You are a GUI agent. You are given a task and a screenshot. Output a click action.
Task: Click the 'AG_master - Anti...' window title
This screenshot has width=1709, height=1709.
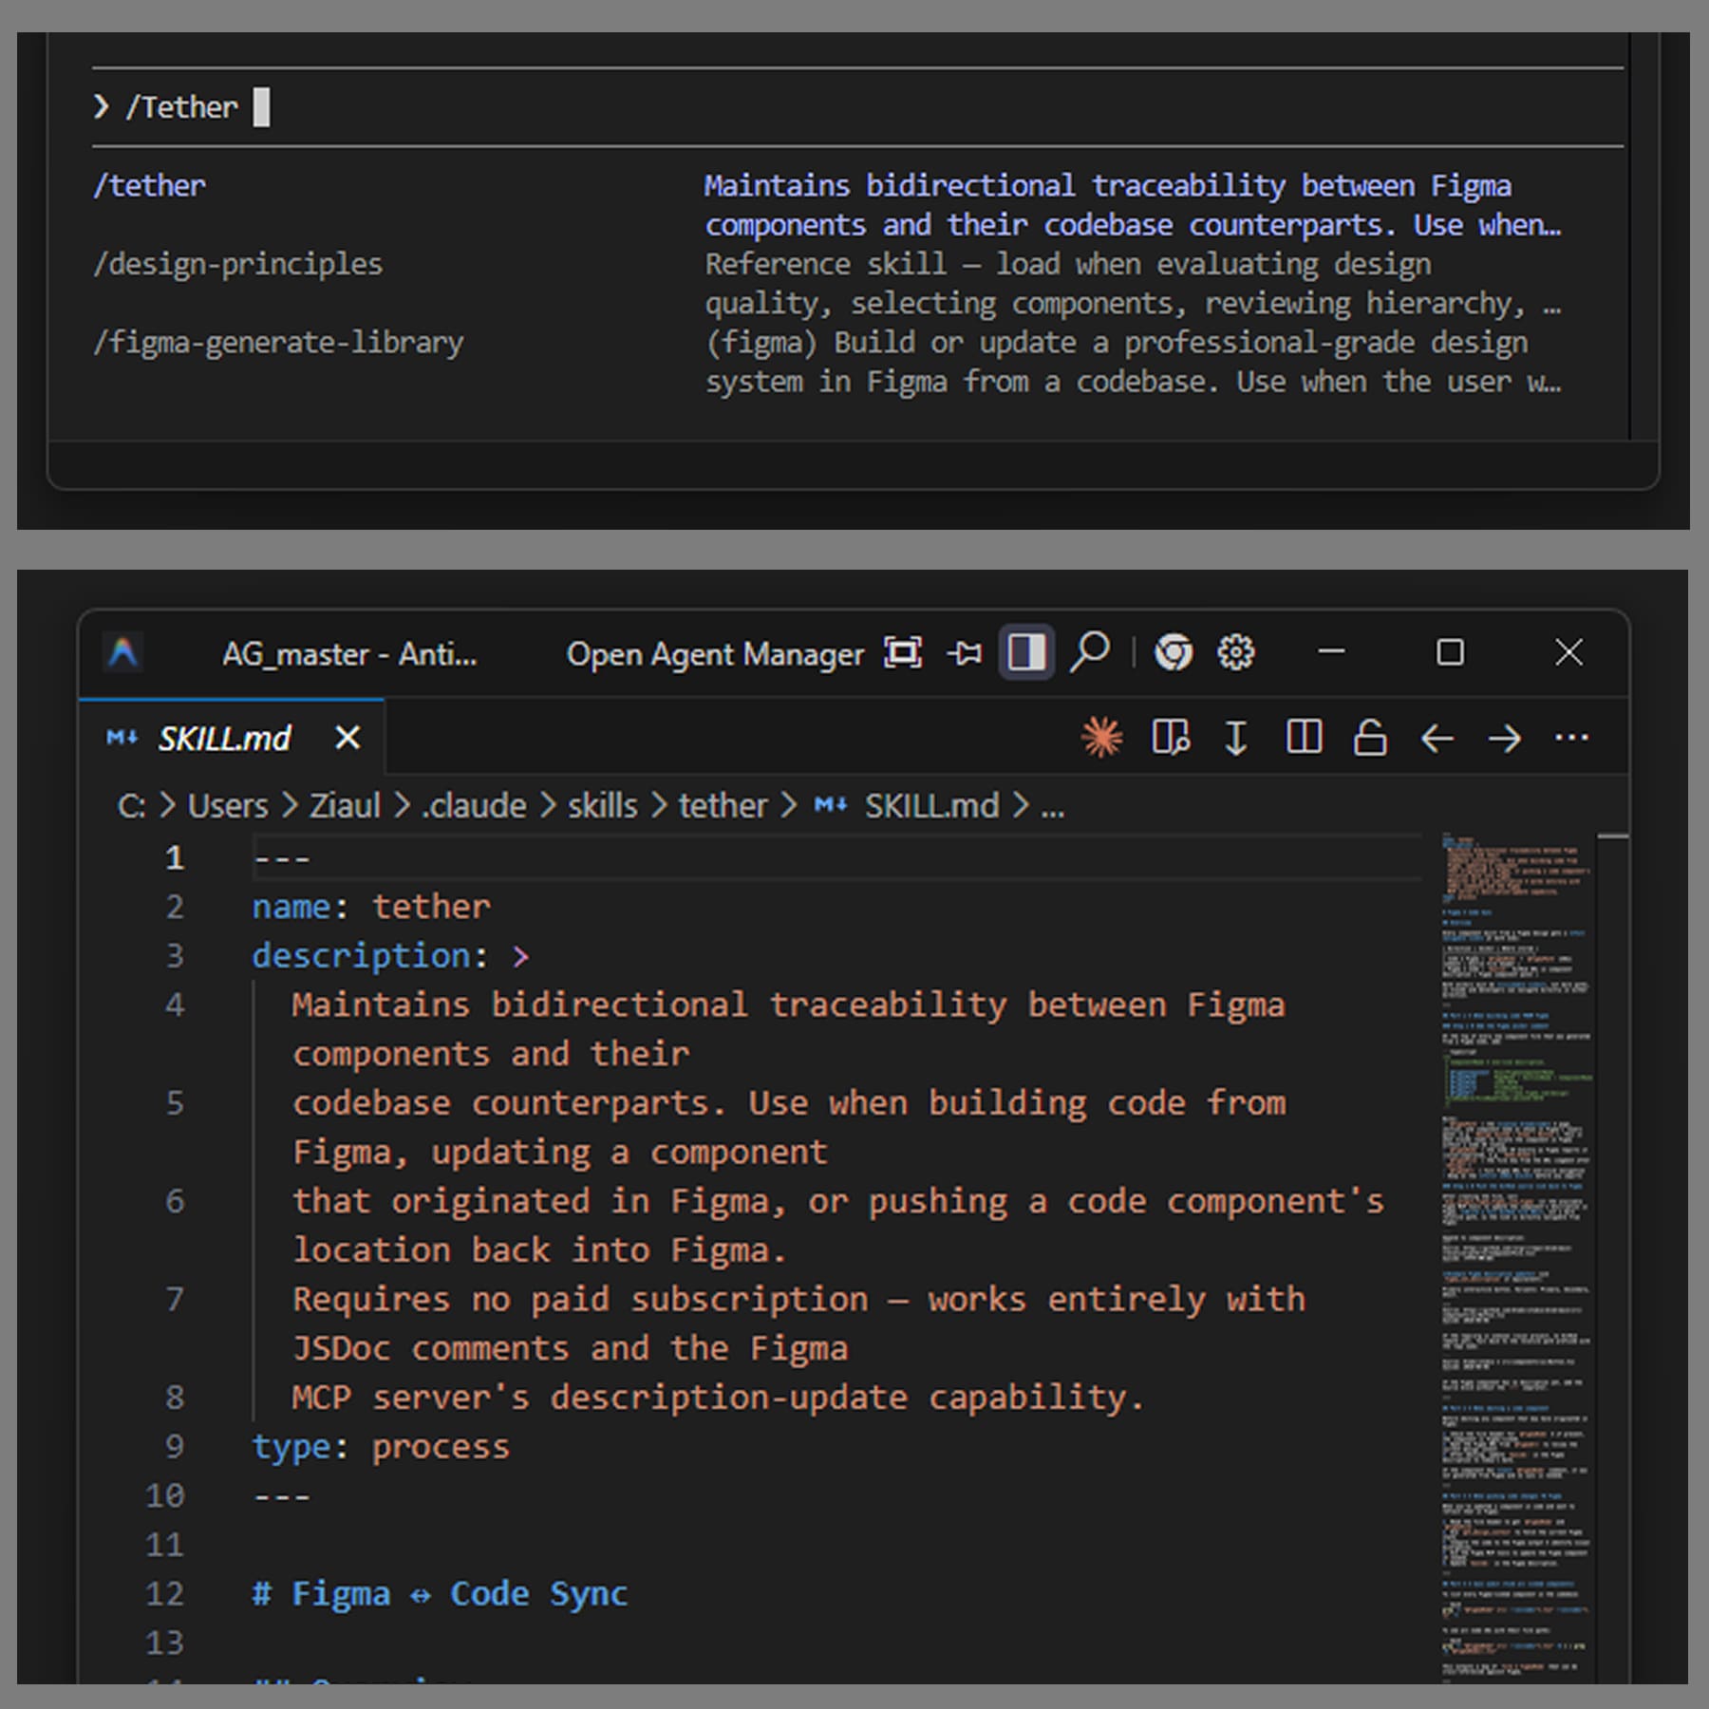pyautogui.click(x=349, y=654)
